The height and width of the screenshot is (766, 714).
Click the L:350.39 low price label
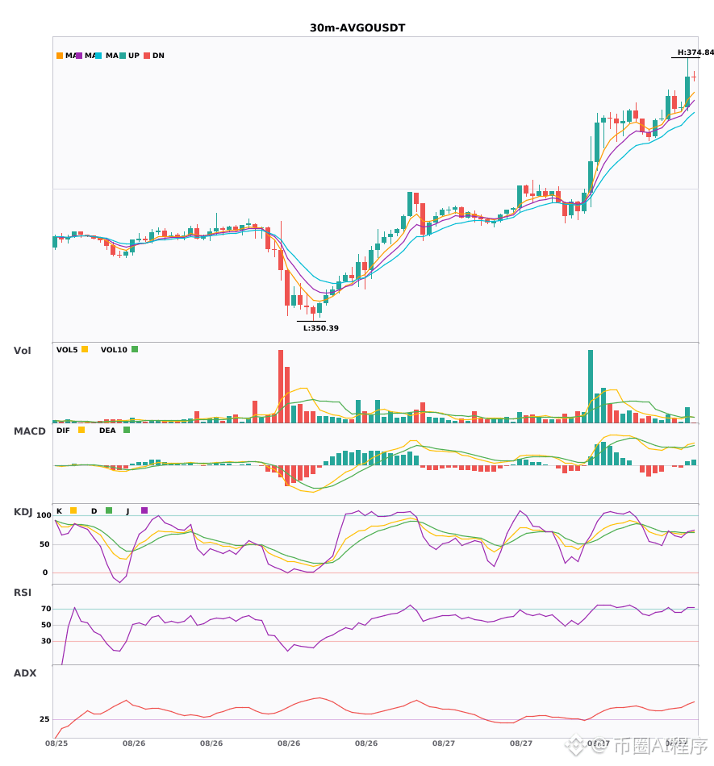point(321,328)
